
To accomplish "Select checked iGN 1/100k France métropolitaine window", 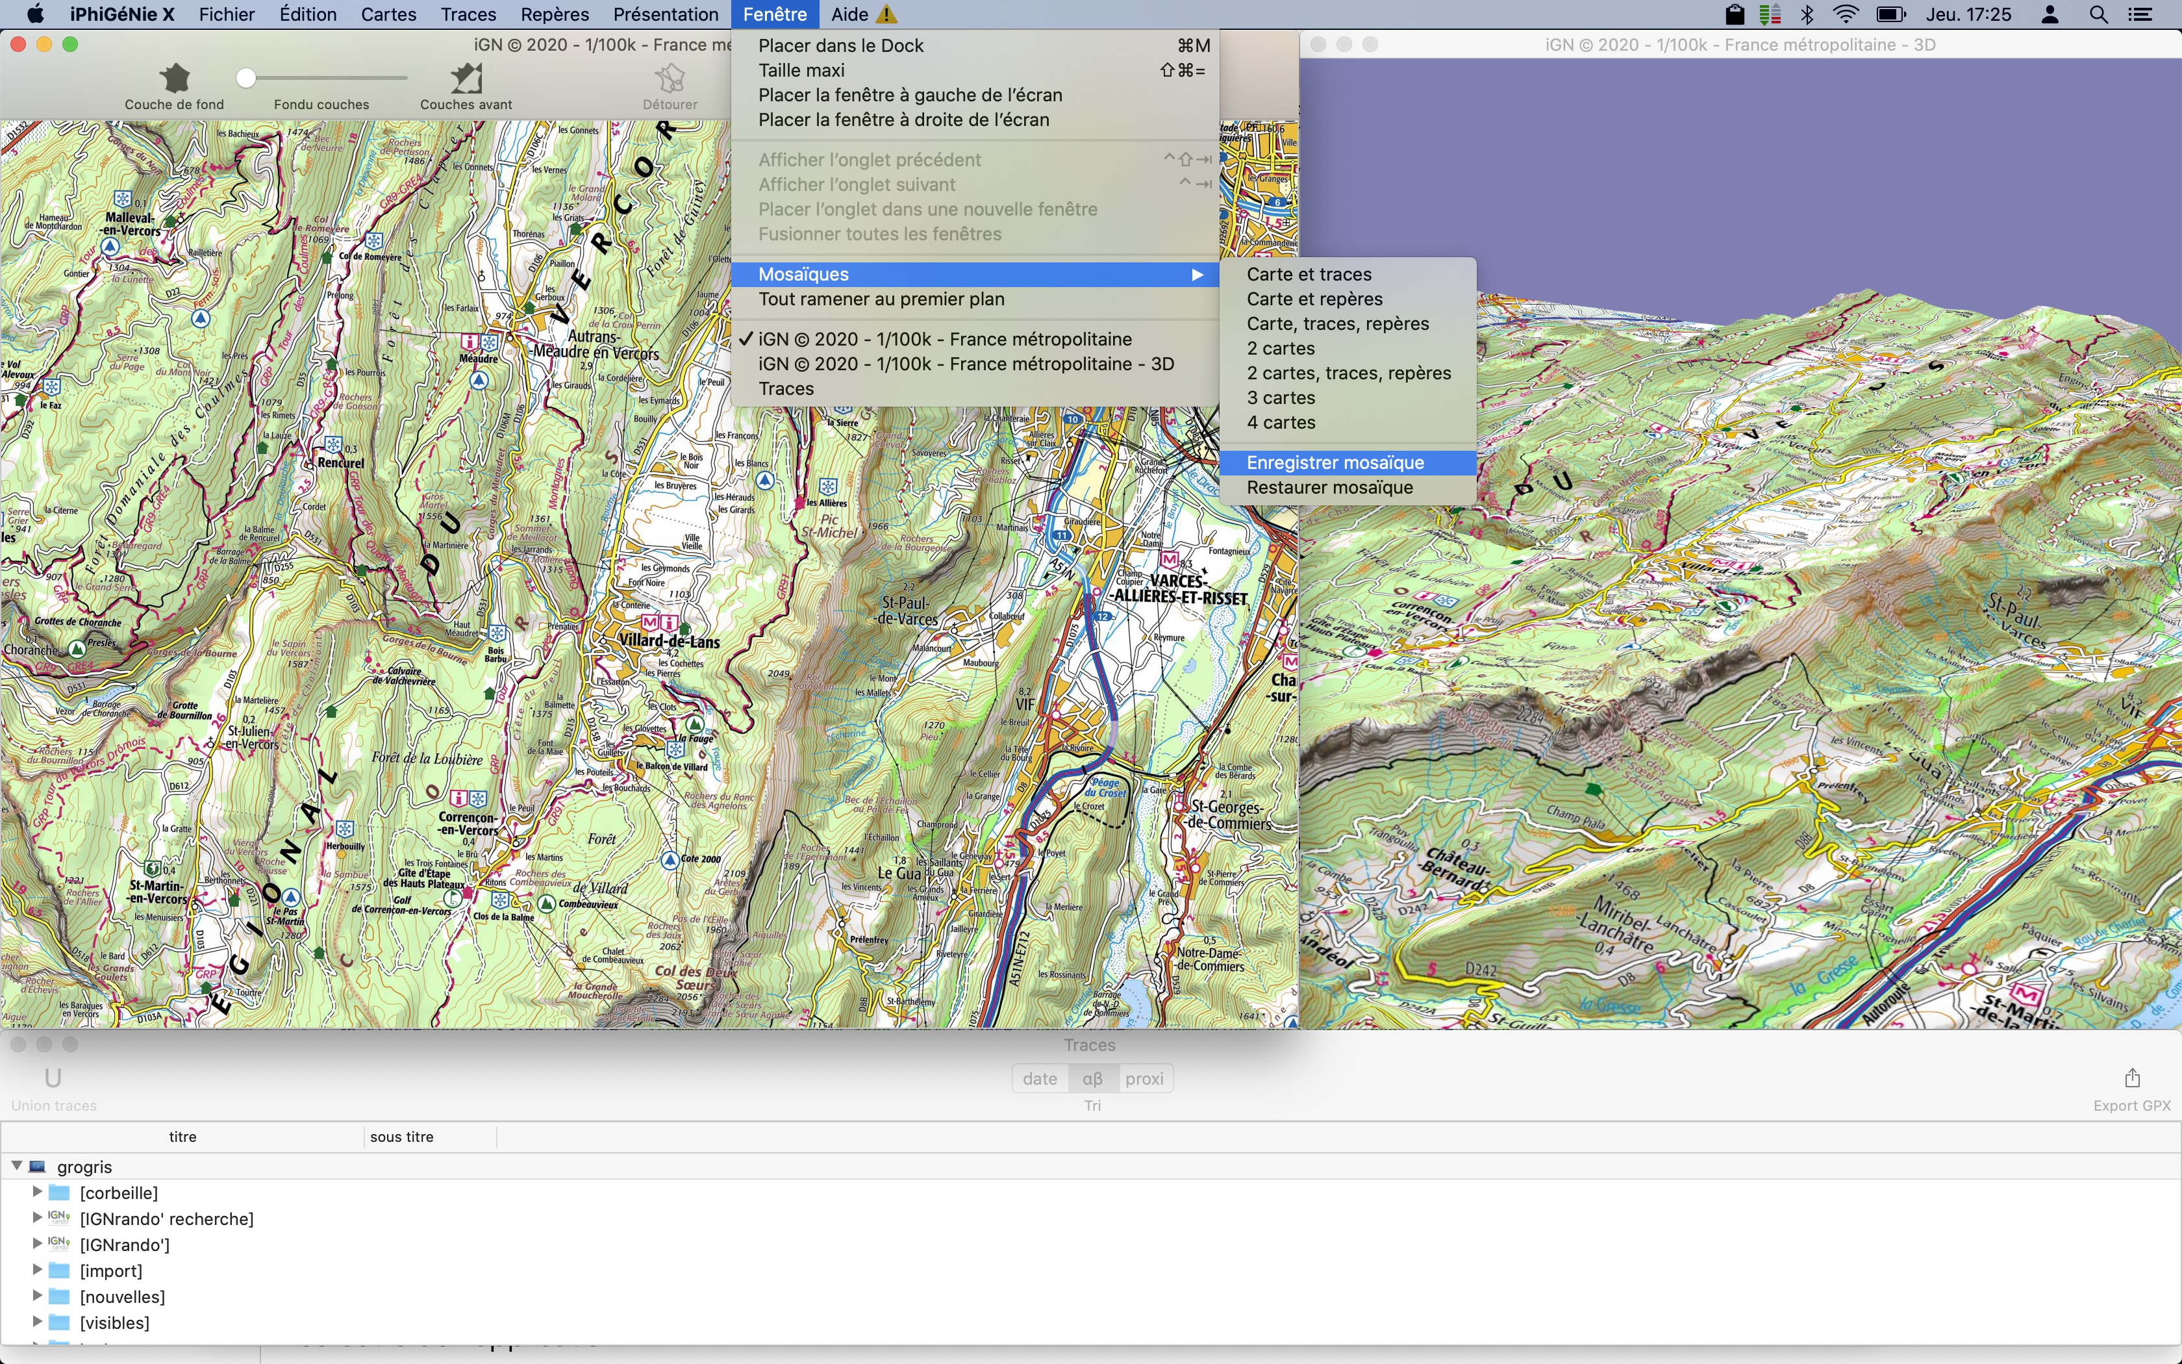I will pyautogui.click(x=975, y=339).
